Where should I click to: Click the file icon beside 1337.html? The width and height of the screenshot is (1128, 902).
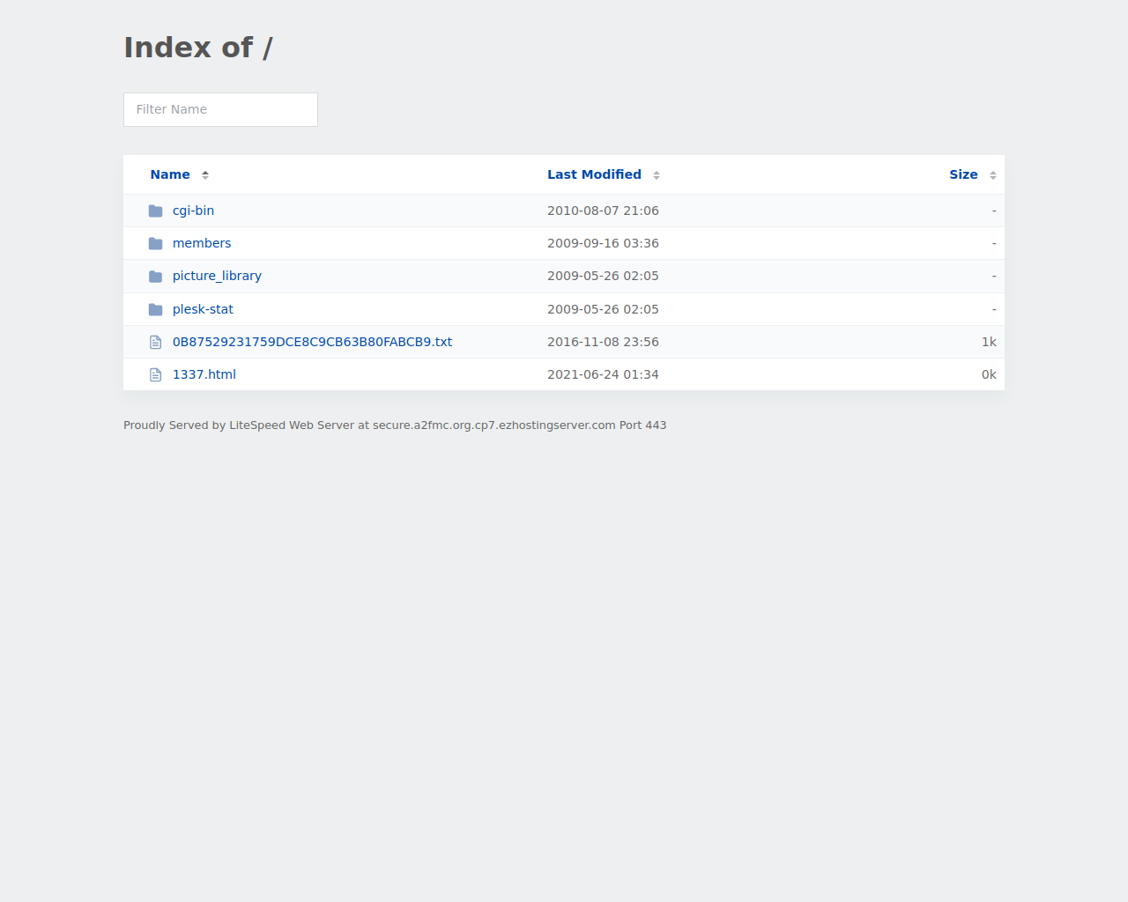(156, 375)
